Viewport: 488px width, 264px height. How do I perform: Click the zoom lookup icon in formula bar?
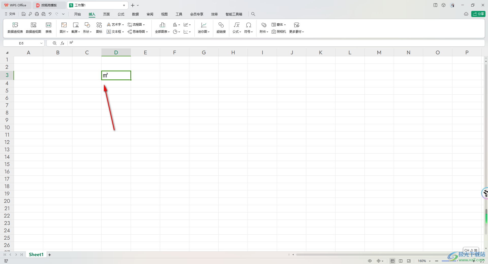point(54,43)
